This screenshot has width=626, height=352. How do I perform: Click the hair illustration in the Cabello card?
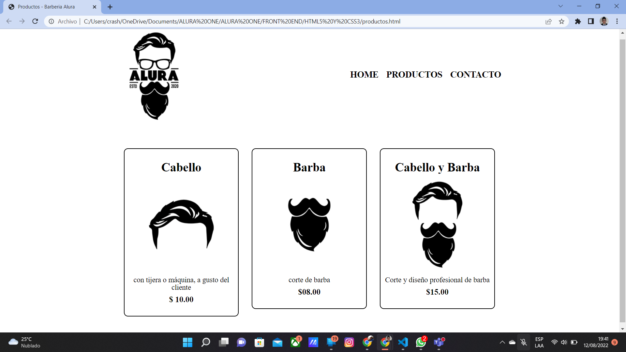coord(181,224)
